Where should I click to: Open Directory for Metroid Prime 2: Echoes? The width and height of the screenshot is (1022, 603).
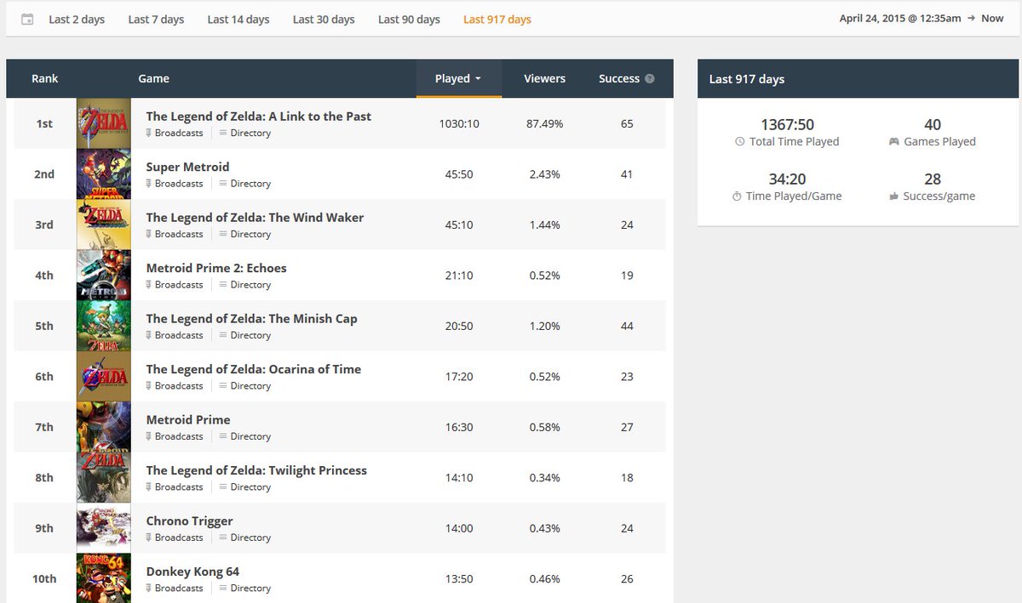click(244, 285)
